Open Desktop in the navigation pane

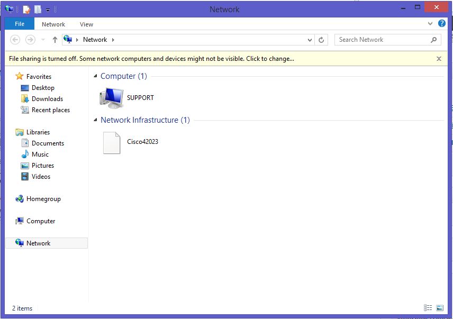point(43,88)
